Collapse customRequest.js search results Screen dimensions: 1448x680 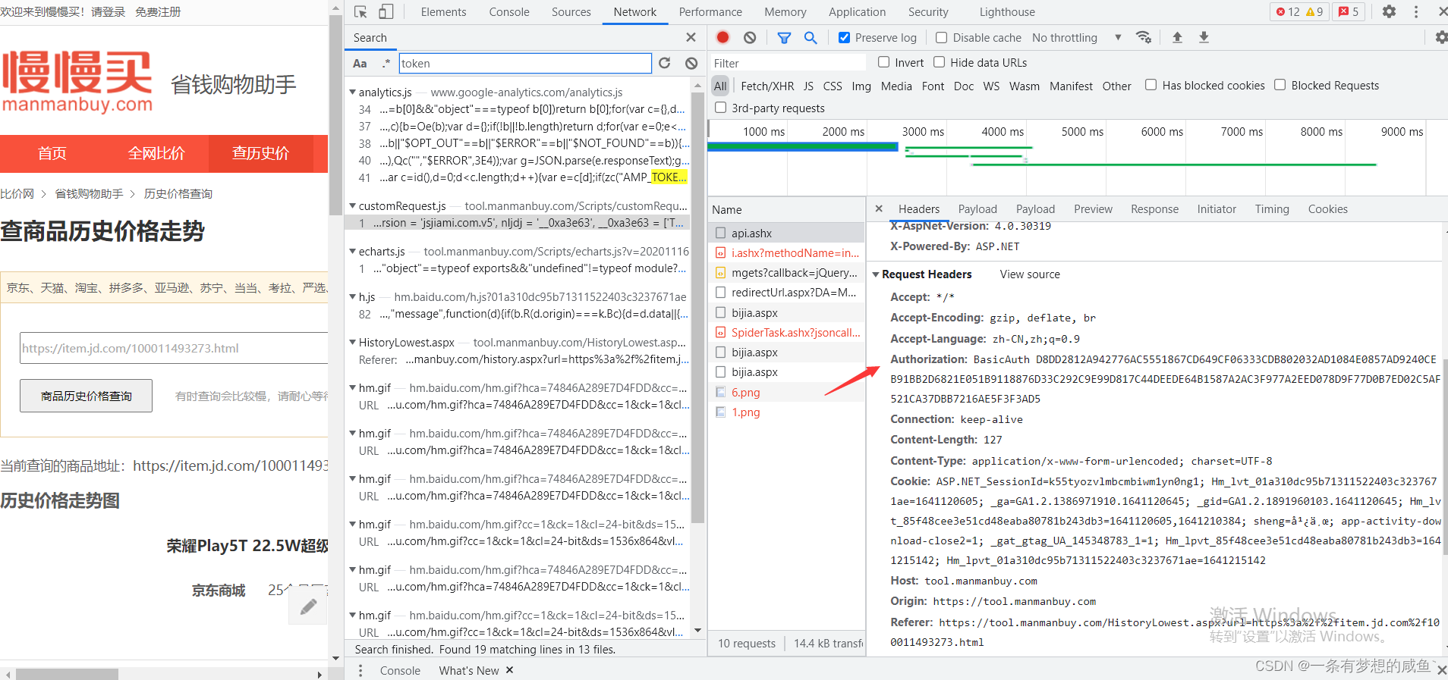click(352, 206)
